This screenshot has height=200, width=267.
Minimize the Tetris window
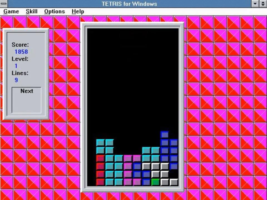tap(255, 4)
